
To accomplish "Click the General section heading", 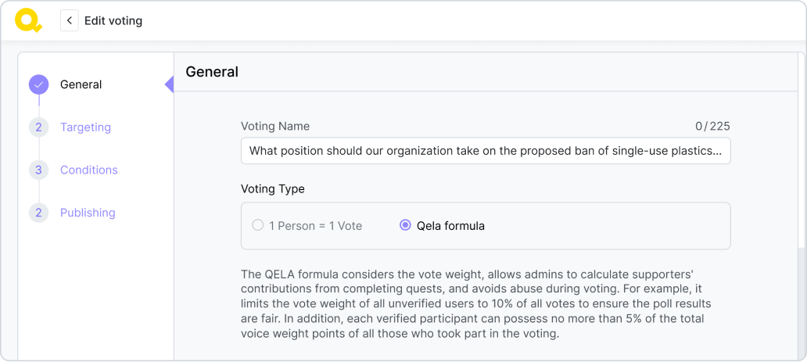I will point(212,72).
